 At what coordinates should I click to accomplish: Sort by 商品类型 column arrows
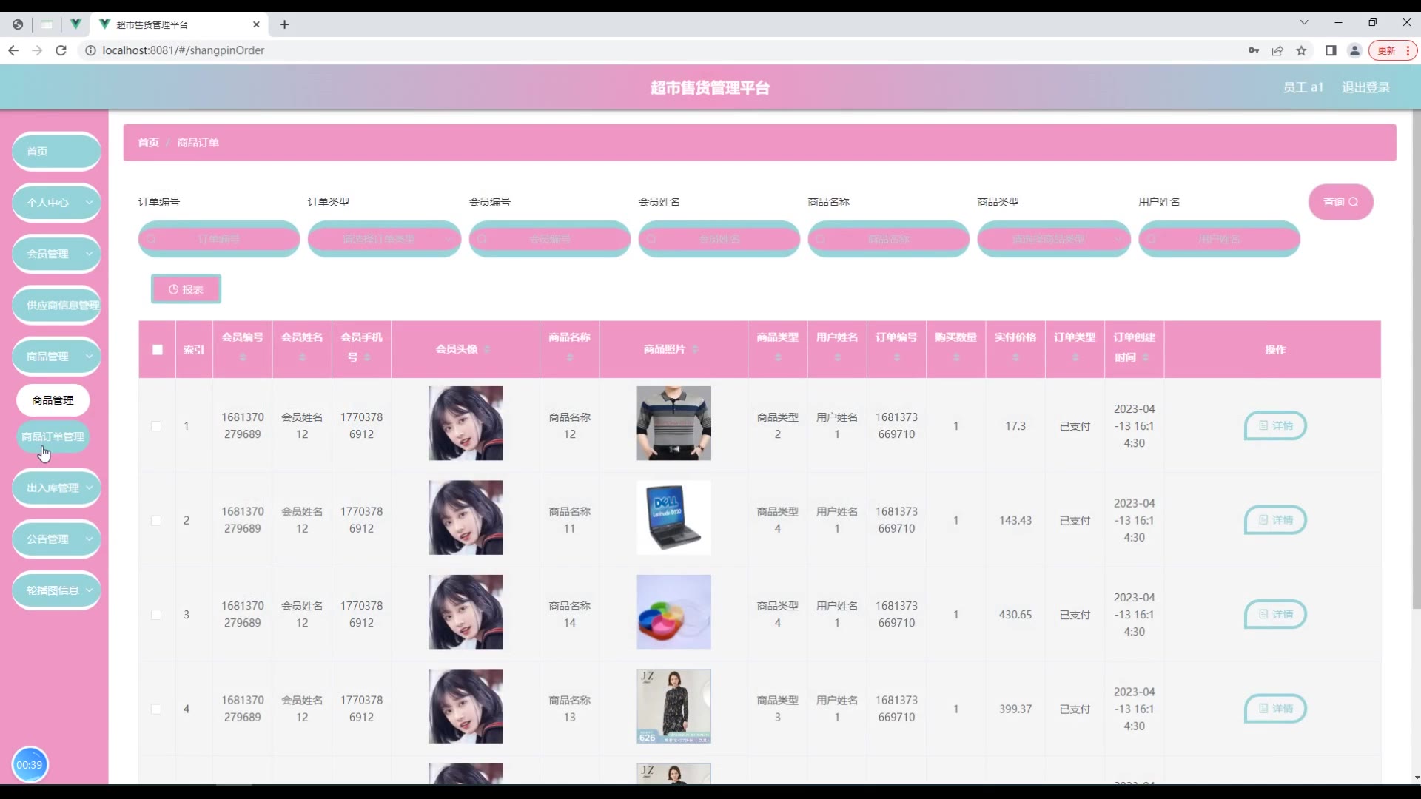click(x=778, y=357)
